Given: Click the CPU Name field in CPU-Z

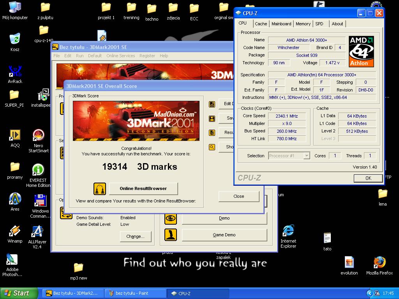Looking at the screenshot, I should [306, 40].
